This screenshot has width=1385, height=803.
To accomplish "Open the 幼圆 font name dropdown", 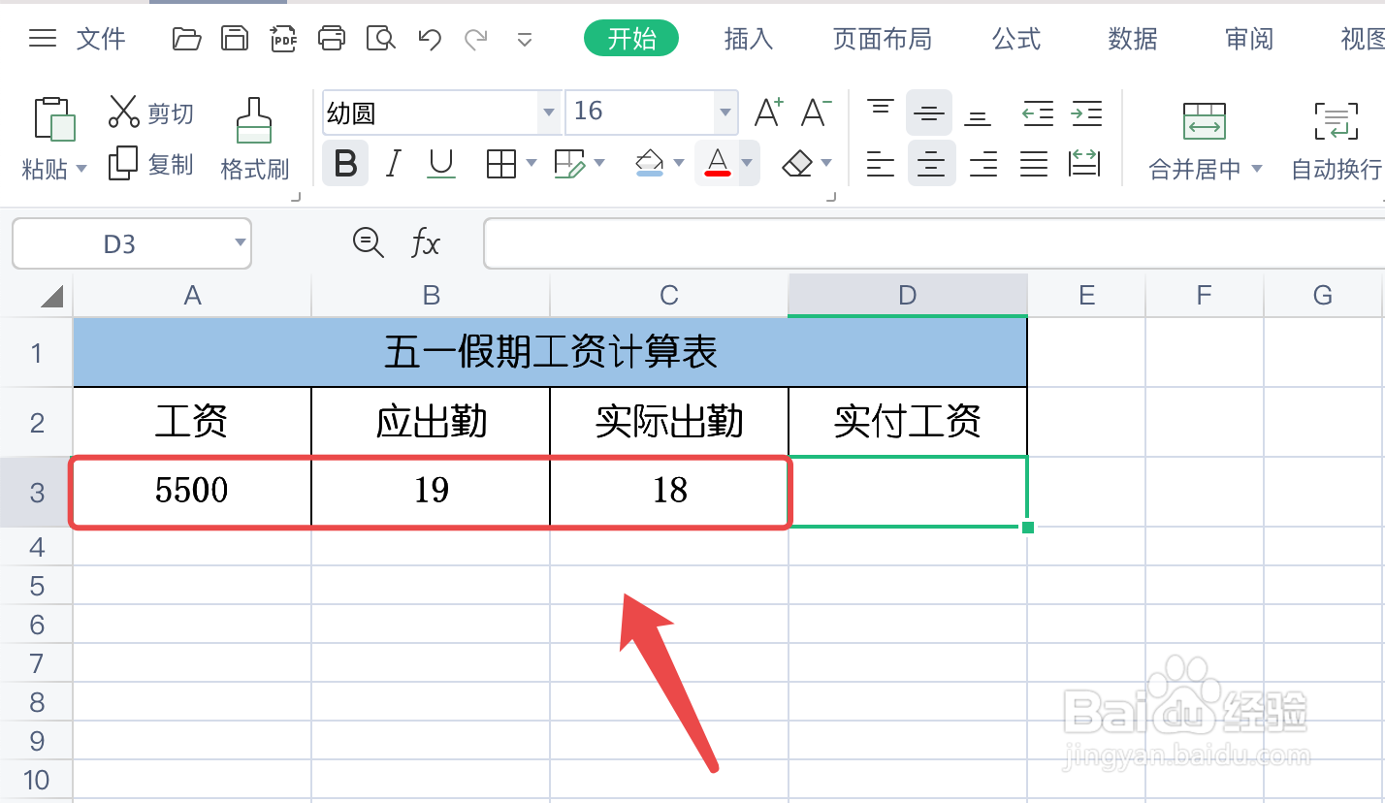I will tap(548, 112).
